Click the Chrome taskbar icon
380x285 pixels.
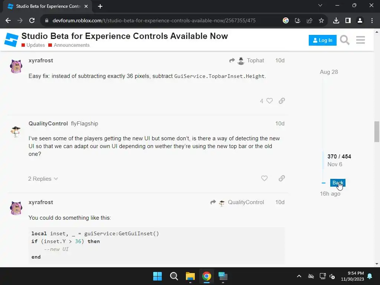point(207,276)
